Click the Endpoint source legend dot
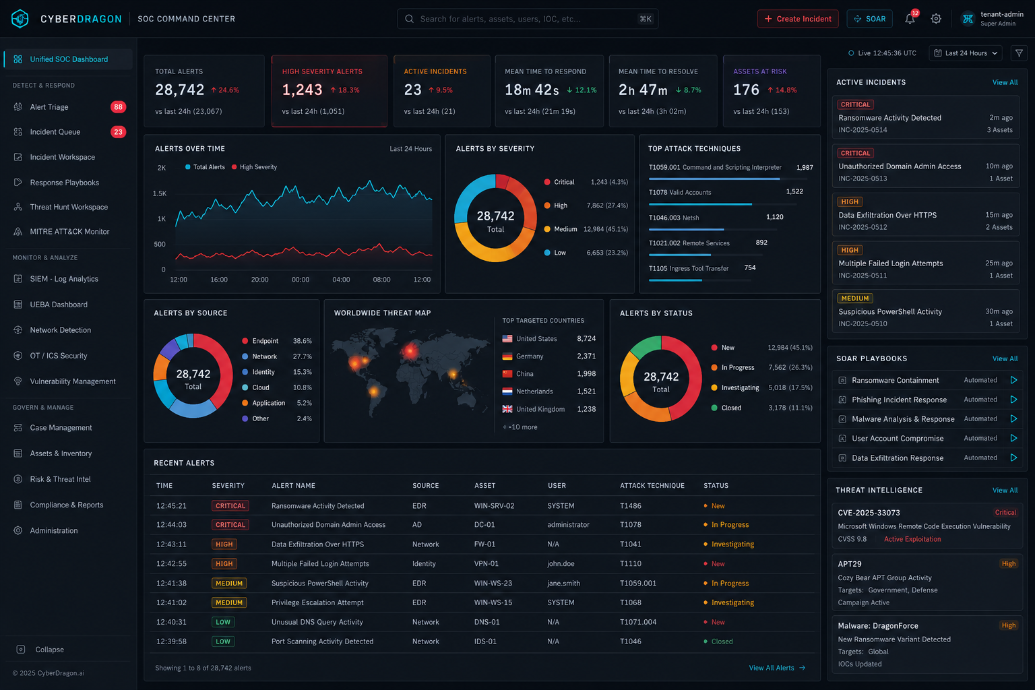The width and height of the screenshot is (1035, 690). (245, 341)
